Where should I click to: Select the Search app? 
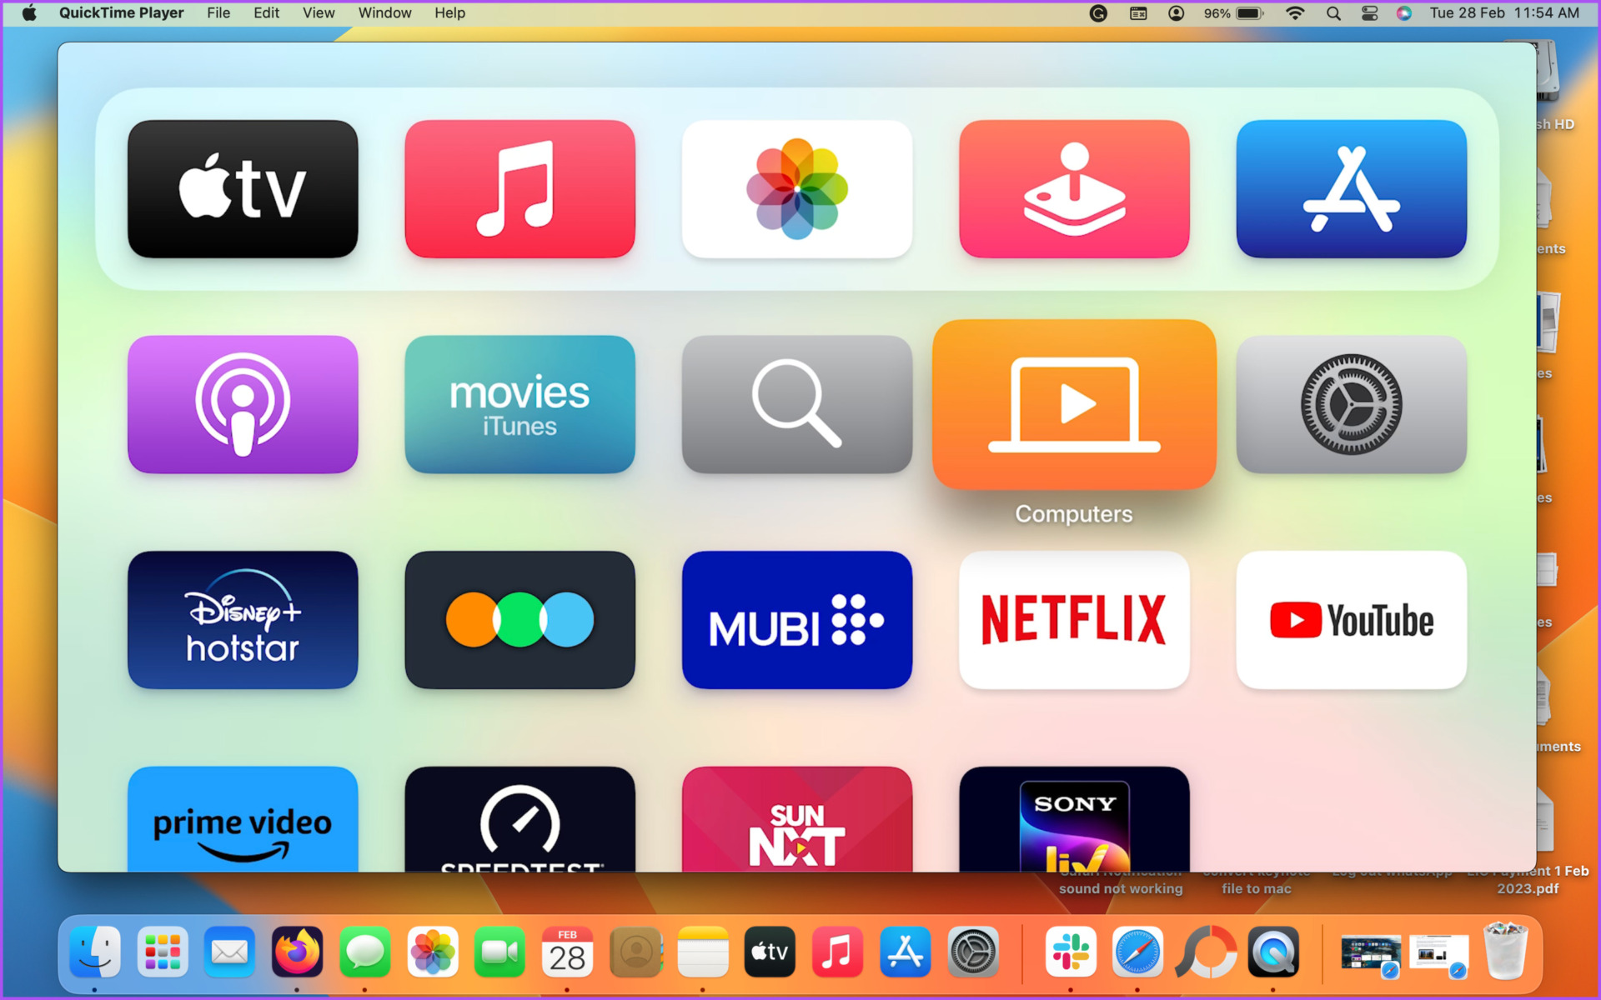coord(796,405)
